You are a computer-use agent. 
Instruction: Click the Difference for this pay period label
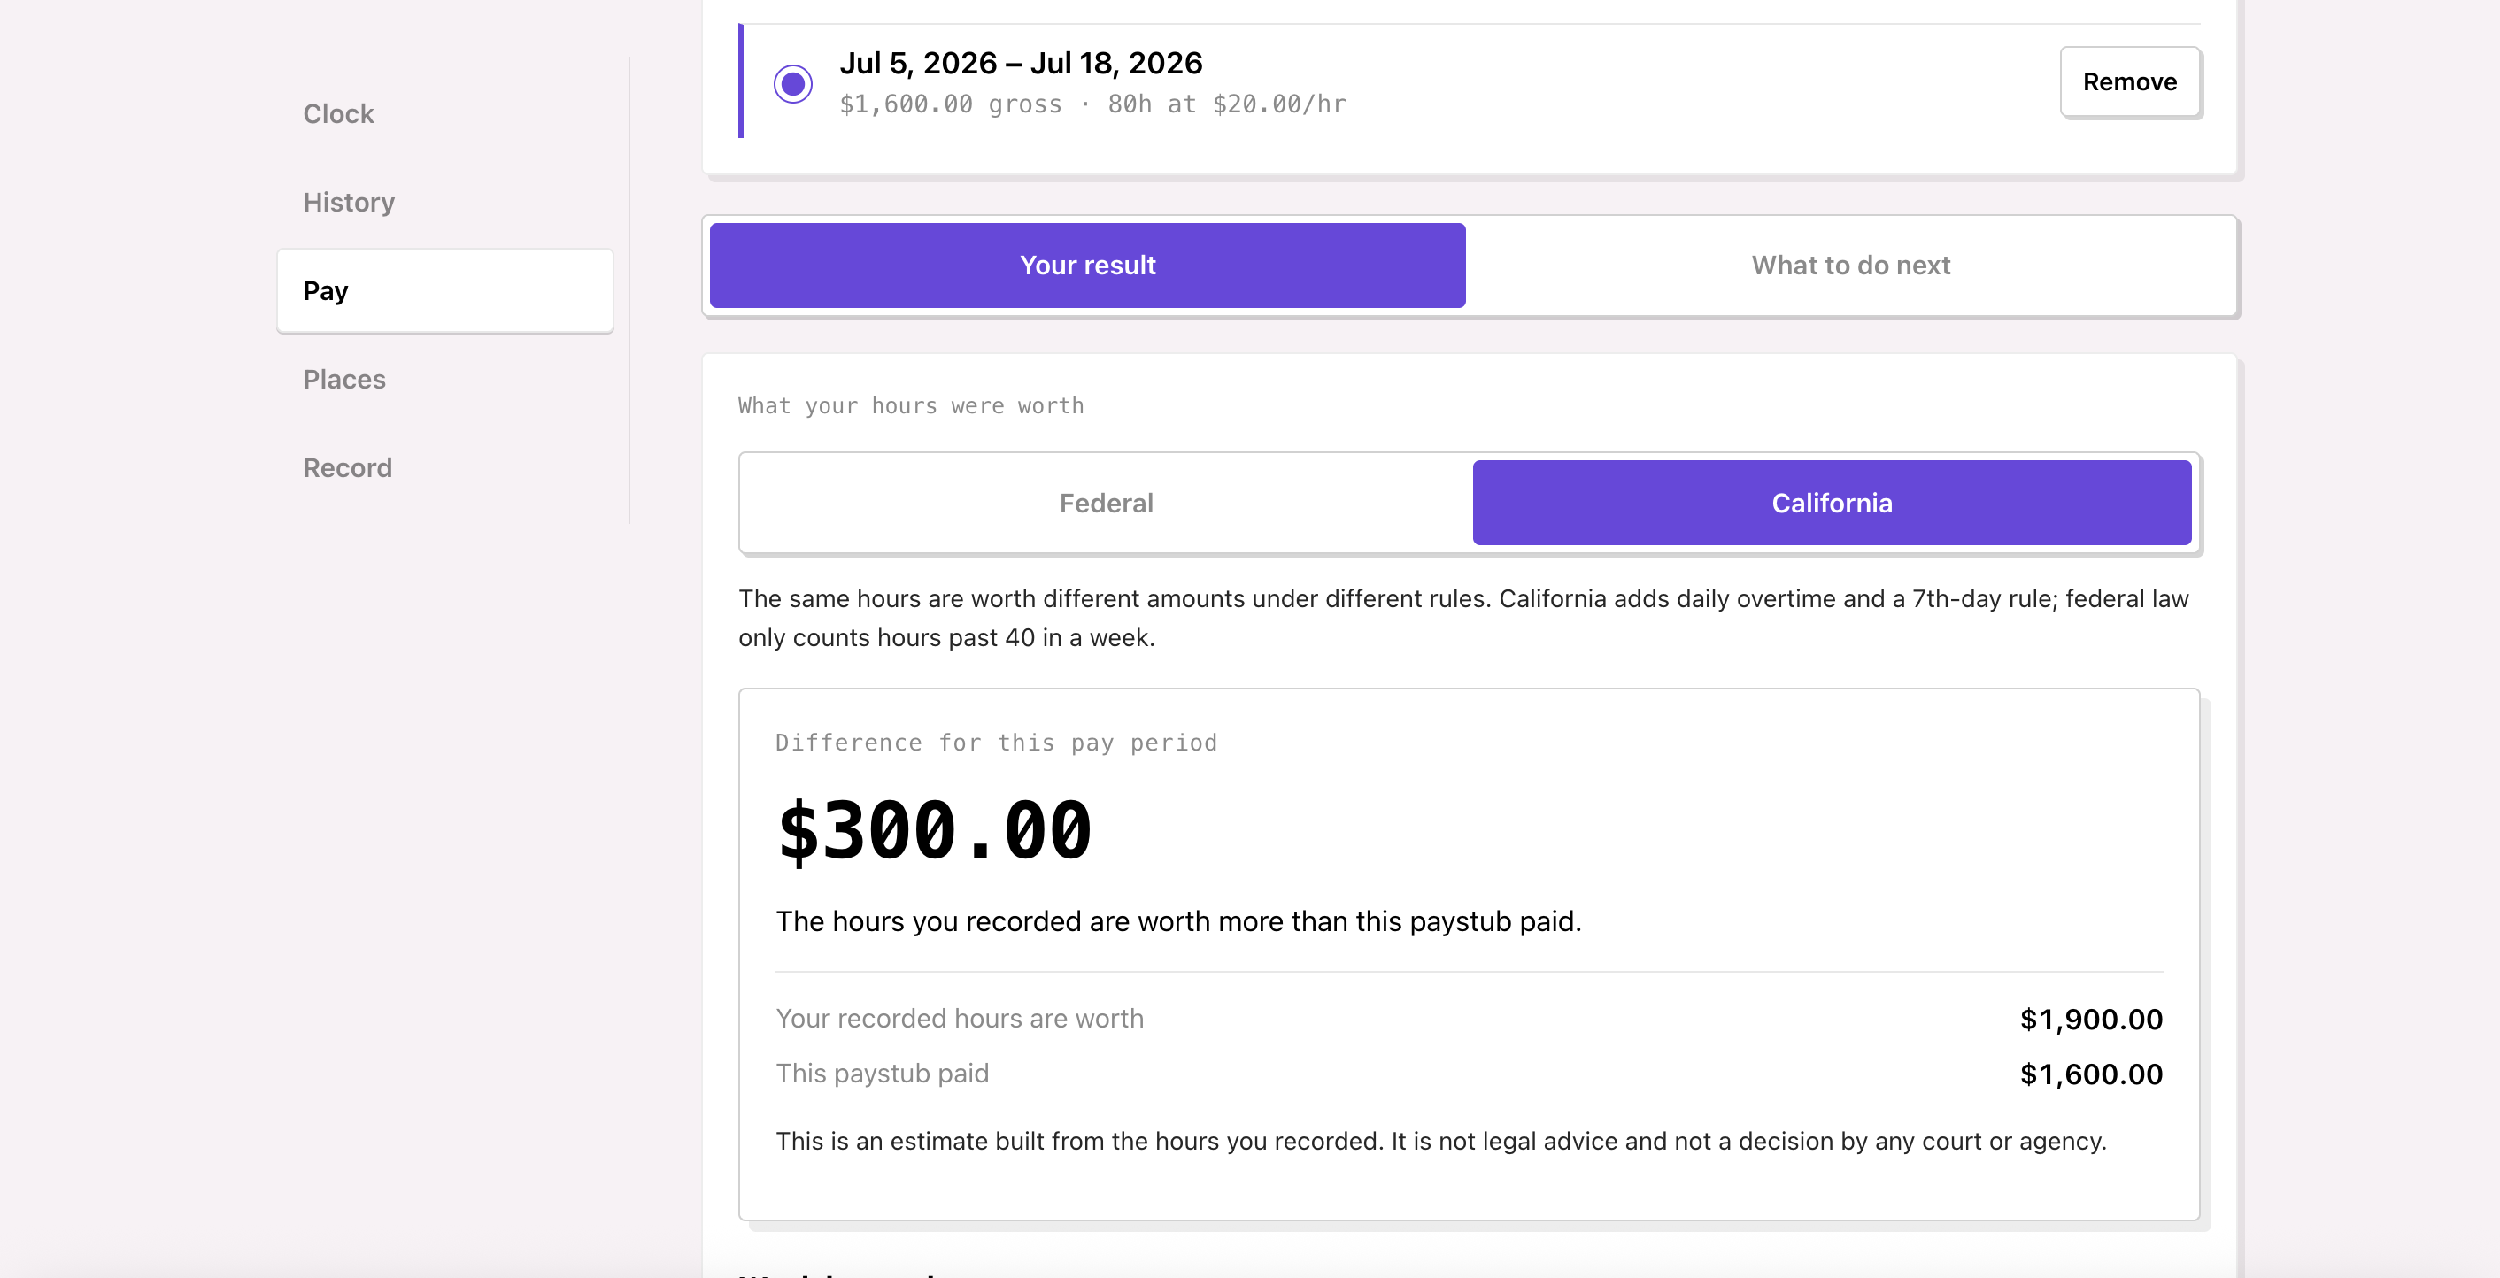pos(996,743)
